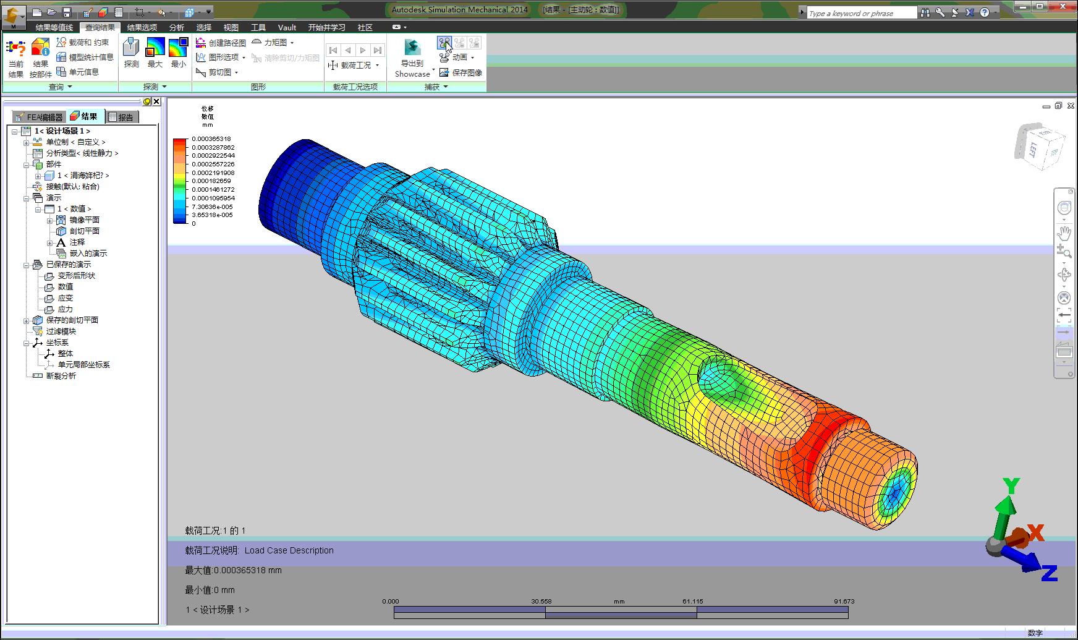Click the first load case playback button
This screenshot has width=1078, height=640.
[334, 51]
